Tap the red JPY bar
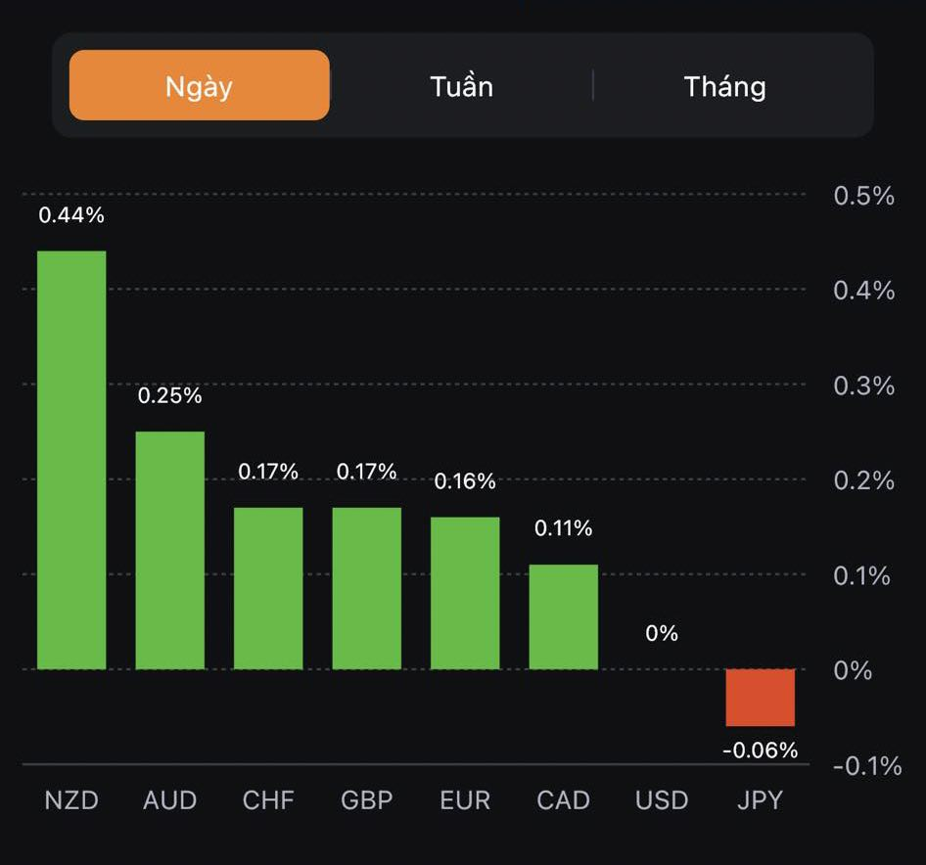 tap(761, 698)
